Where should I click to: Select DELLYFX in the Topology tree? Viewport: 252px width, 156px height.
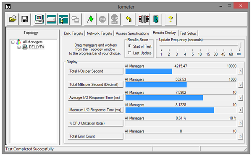tap(37, 47)
